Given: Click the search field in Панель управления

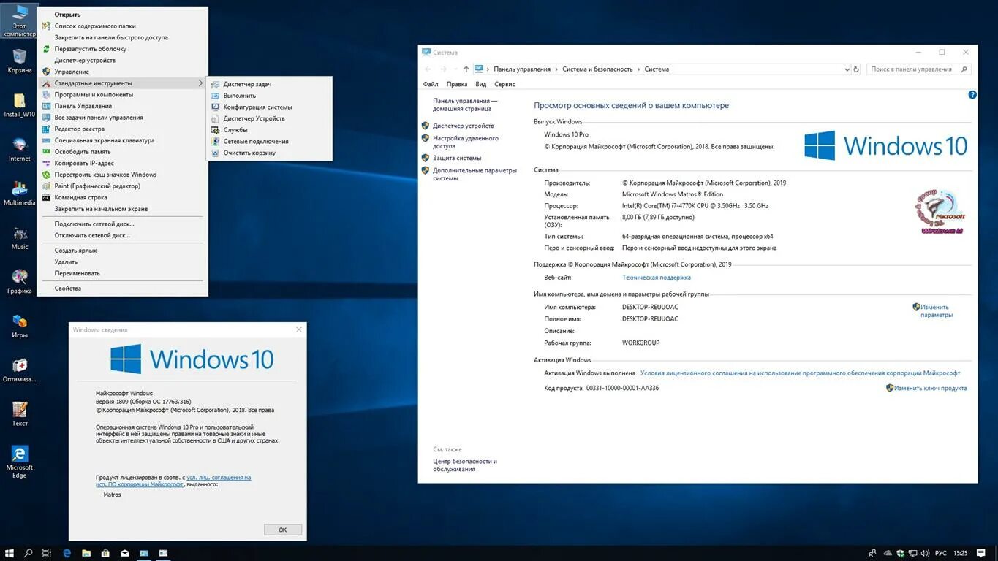Looking at the screenshot, I should 912,69.
